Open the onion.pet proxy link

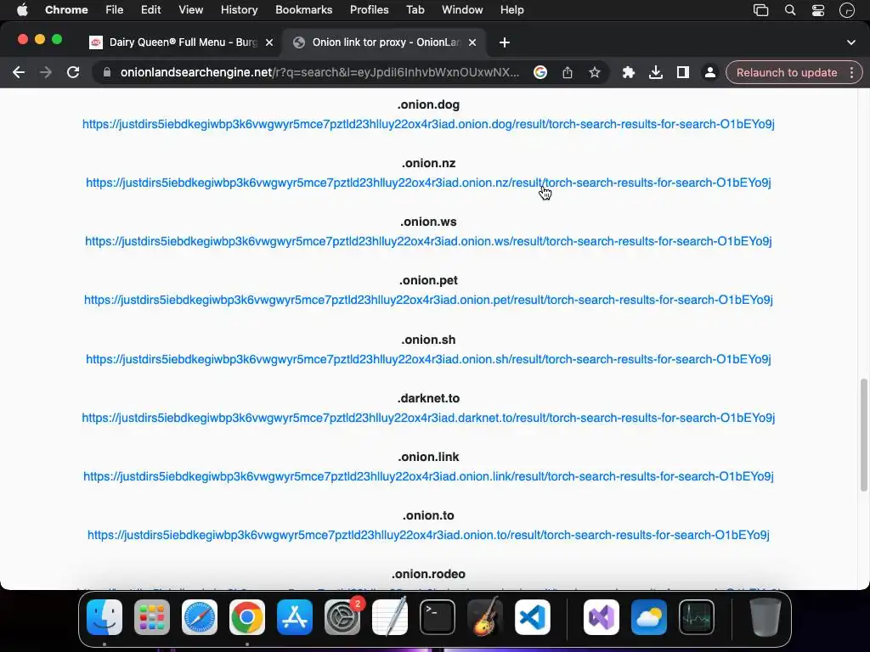click(x=428, y=300)
